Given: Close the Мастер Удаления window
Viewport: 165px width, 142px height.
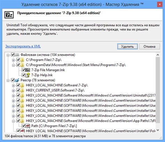Looking at the screenshot, I should coord(160,5).
